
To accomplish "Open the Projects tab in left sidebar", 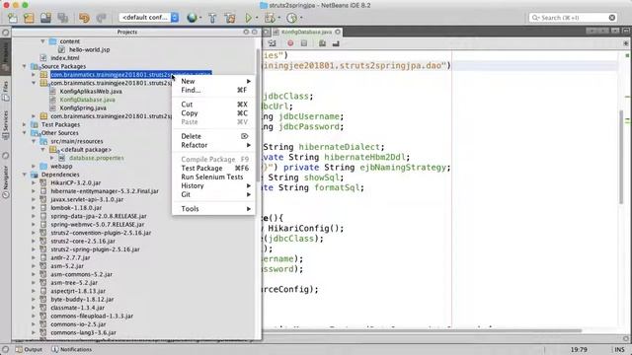I will pos(6,56).
